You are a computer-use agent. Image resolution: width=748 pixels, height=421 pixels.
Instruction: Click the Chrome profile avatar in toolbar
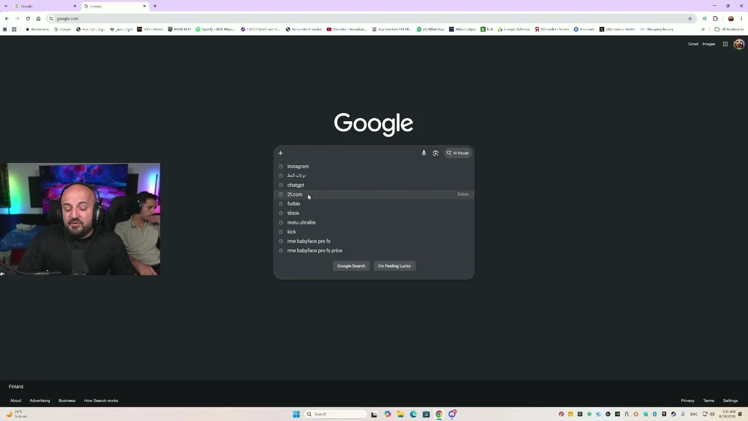pos(730,19)
